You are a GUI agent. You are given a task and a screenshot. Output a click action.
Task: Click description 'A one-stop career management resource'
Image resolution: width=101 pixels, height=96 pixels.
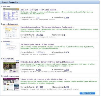58,65
